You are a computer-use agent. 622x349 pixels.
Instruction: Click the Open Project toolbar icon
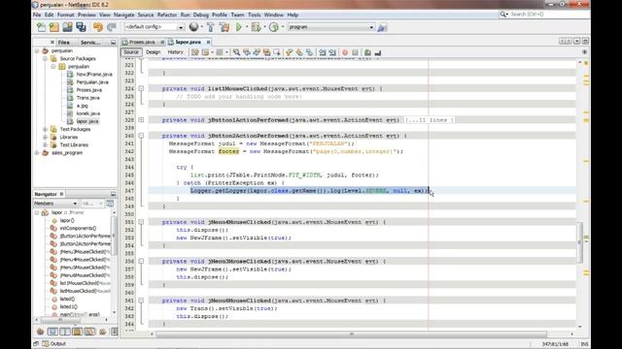pyautogui.click(x=67, y=27)
